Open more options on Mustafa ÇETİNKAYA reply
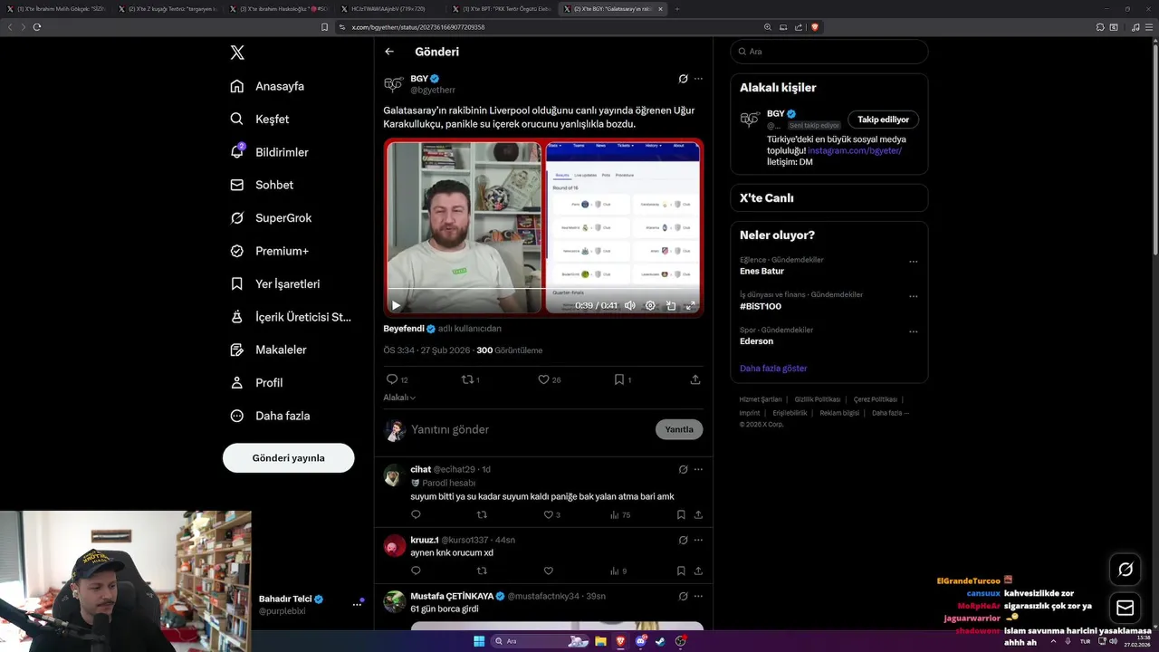This screenshot has width=1159, height=652. tap(698, 596)
